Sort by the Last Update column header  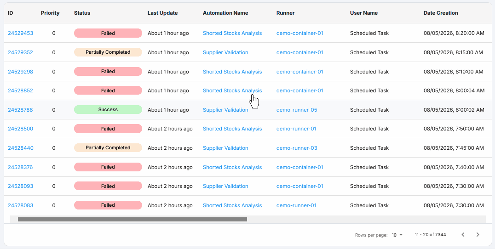(162, 13)
